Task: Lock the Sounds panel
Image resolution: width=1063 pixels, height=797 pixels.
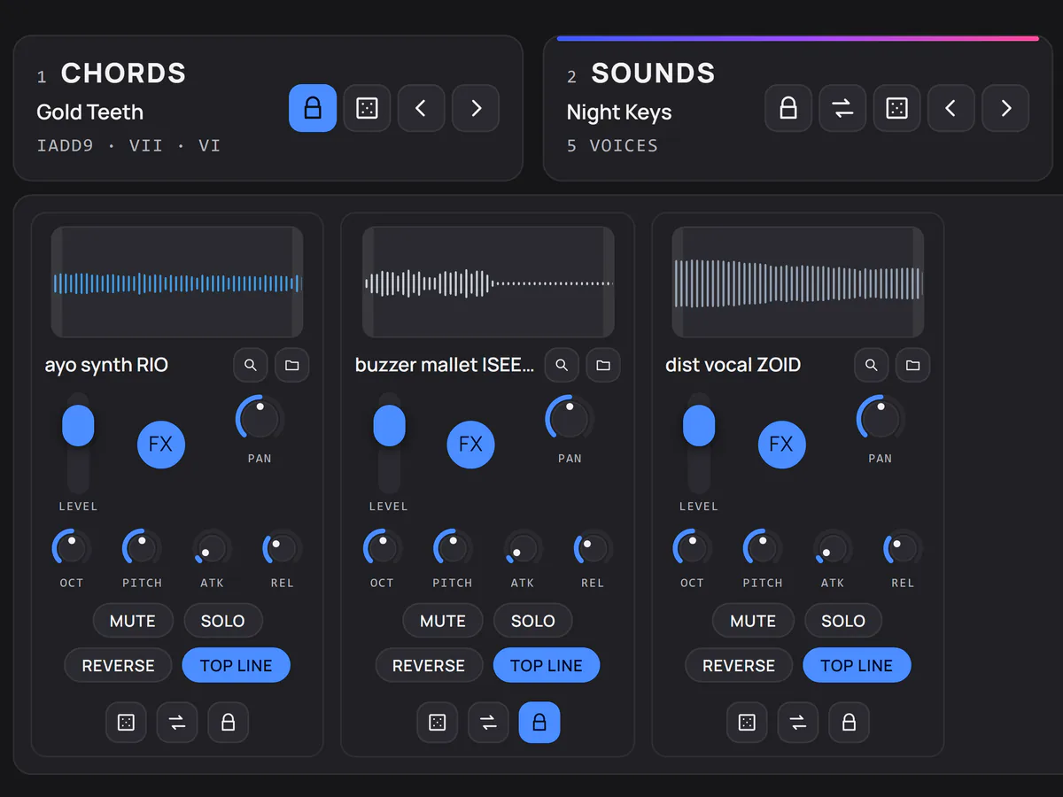Action: [788, 108]
